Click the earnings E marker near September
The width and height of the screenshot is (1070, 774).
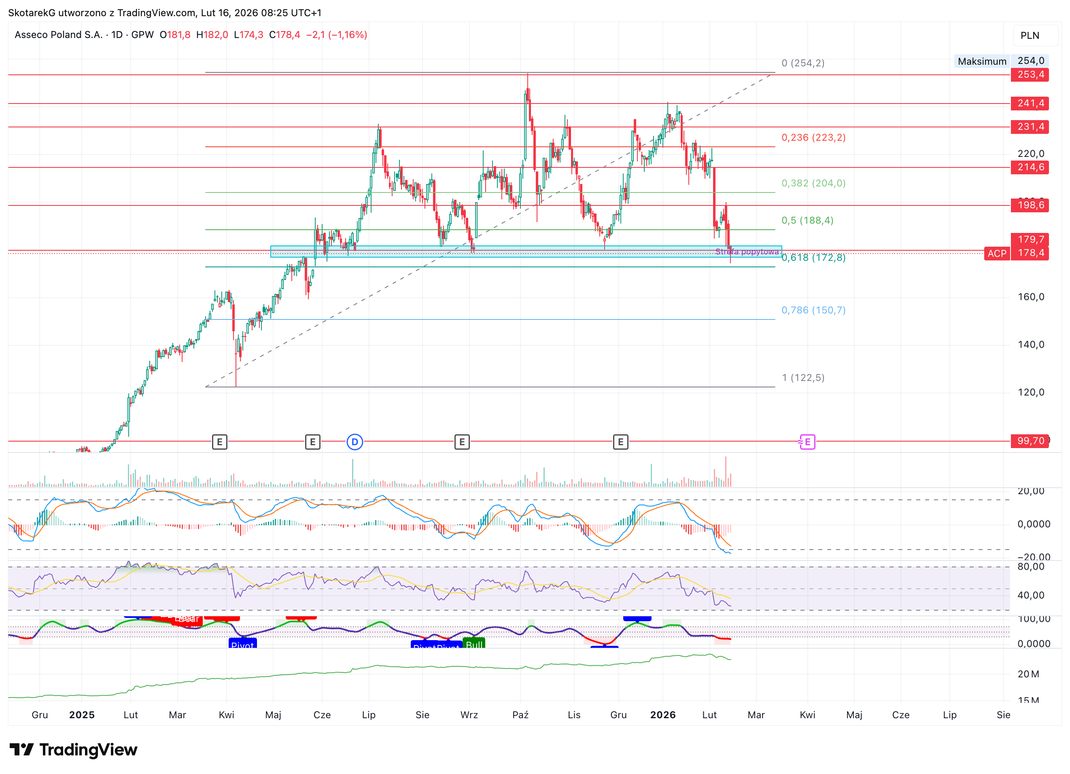click(462, 442)
